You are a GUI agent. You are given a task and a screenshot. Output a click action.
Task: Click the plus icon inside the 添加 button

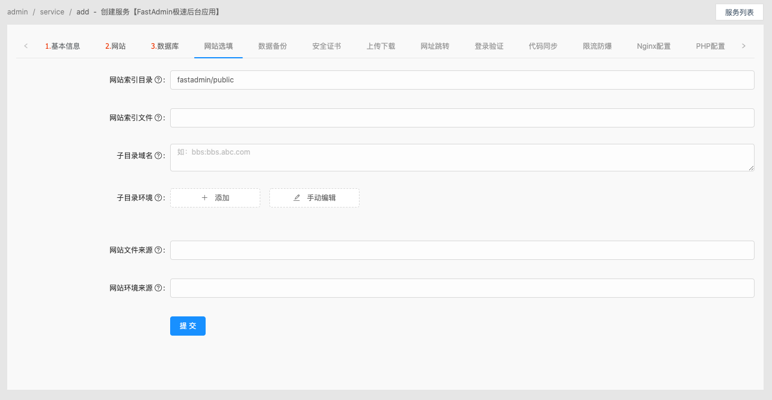[x=204, y=197]
